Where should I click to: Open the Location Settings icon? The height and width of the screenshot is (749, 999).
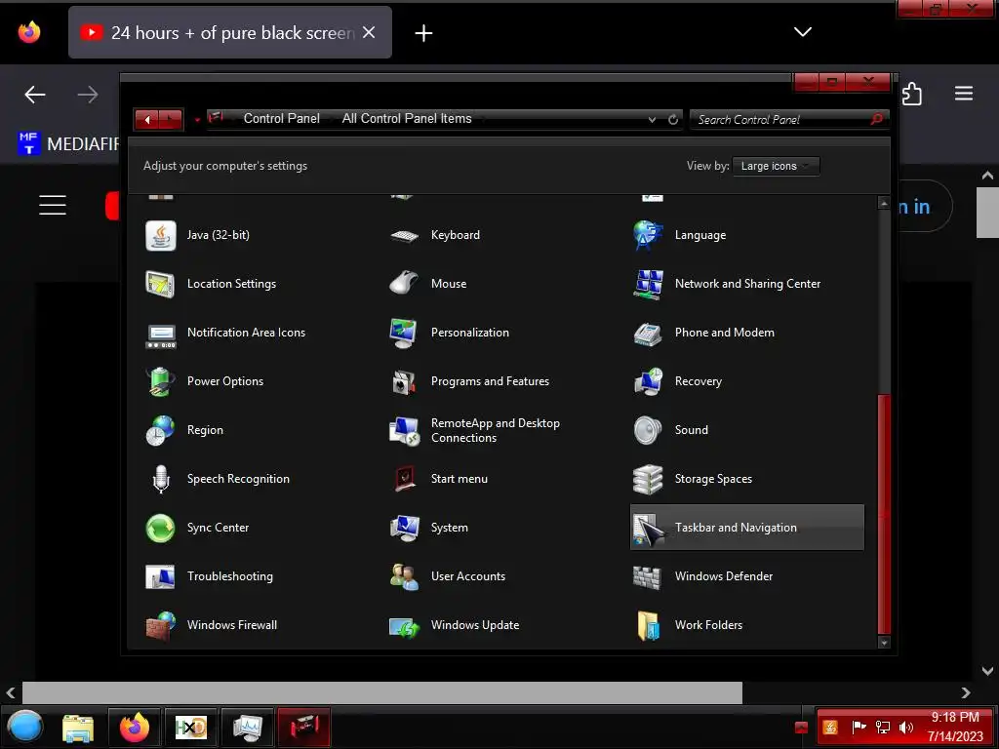pos(161,284)
